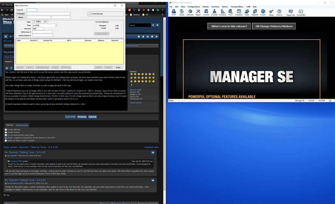The width and height of the screenshot is (335, 204).
Task: Click the Authorization # input field
Action: pyautogui.click(x=42, y=35)
